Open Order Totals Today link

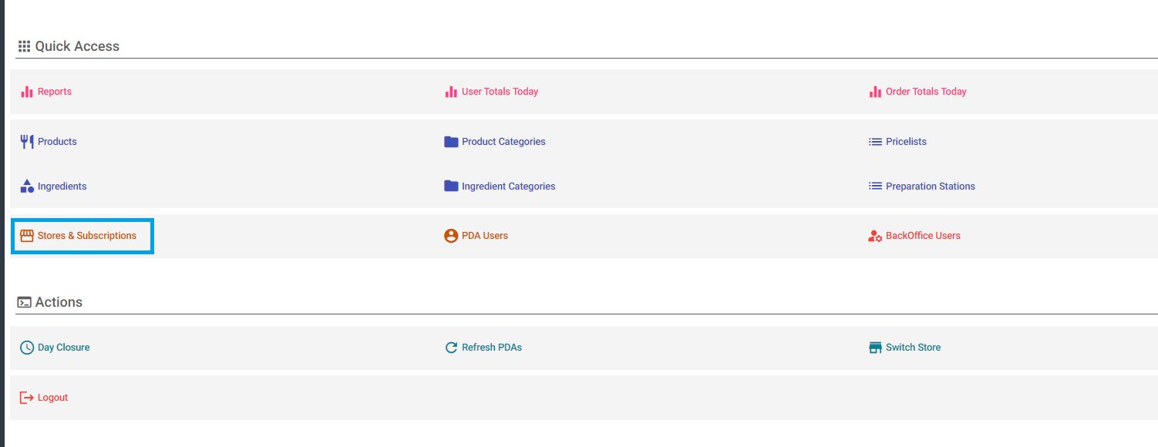[x=926, y=92]
